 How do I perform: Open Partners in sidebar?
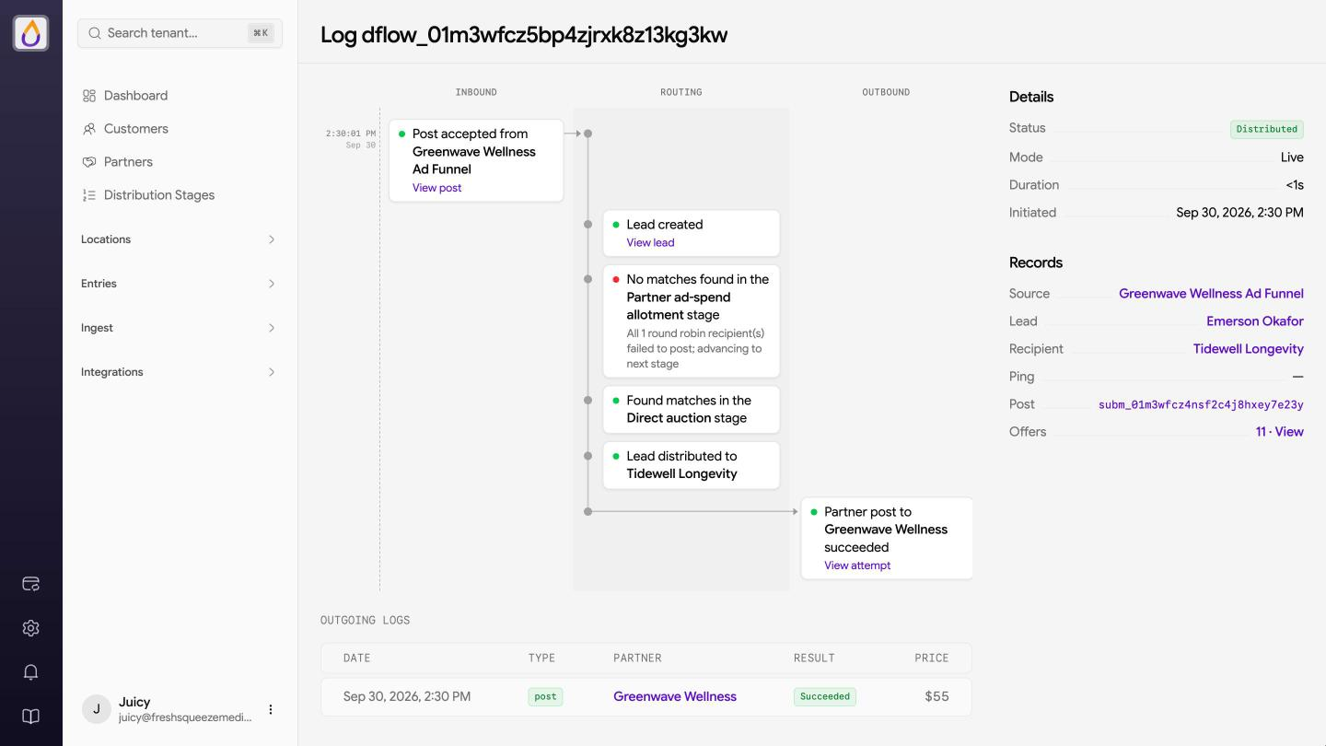[x=128, y=162]
